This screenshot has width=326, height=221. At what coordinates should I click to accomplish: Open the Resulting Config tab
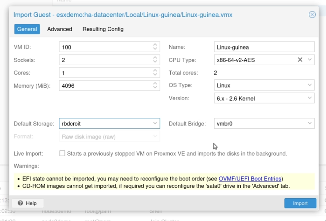pyautogui.click(x=103, y=29)
